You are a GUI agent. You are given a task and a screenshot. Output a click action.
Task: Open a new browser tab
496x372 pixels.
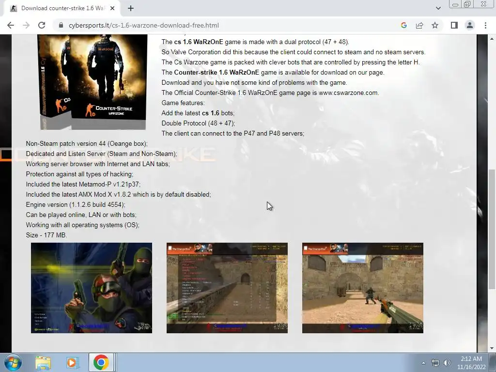coord(131,8)
